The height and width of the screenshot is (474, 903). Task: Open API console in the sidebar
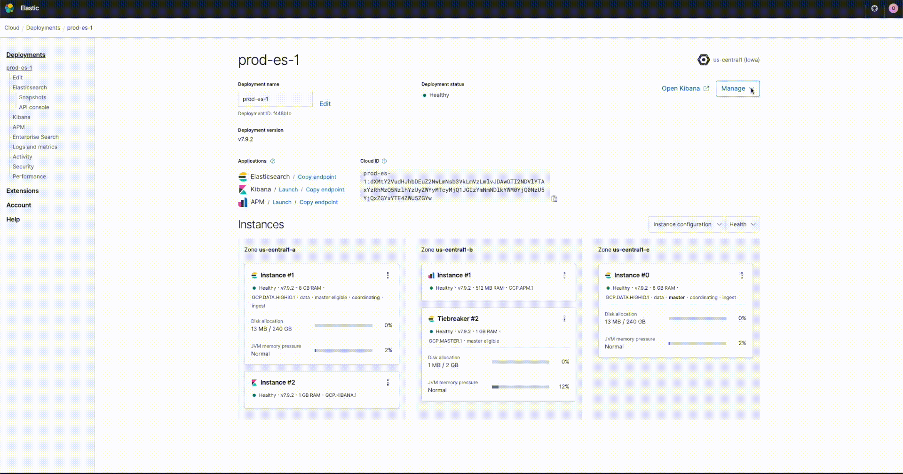[x=34, y=107]
